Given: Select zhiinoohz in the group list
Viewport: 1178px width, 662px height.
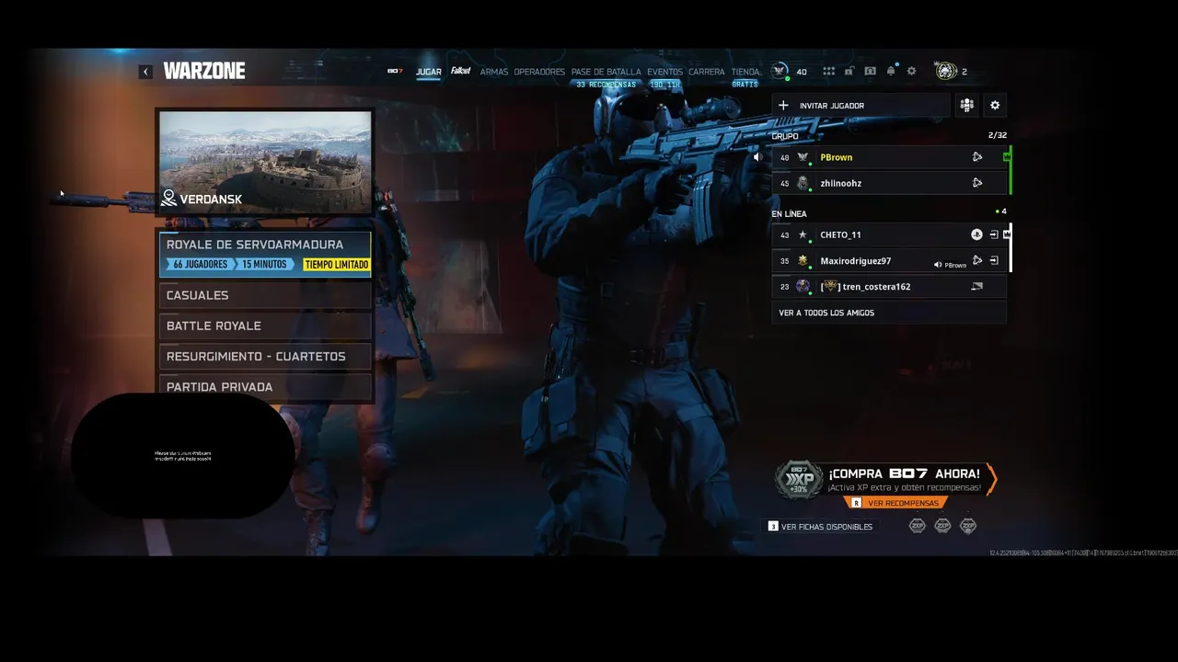Looking at the screenshot, I should (x=888, y=183).
